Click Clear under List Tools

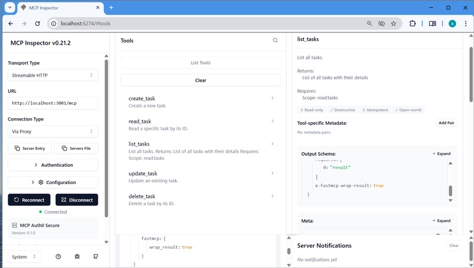[201, 81]
